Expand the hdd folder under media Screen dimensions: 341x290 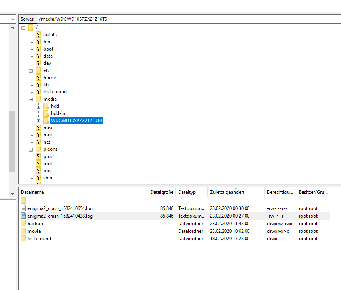pyautogui.click(x=39, y=106)
